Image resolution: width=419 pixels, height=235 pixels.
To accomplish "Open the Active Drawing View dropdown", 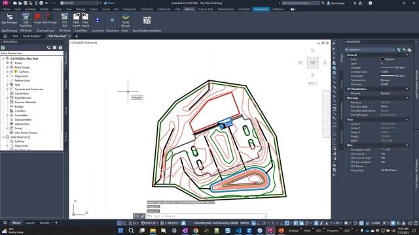I will (31, 54).
